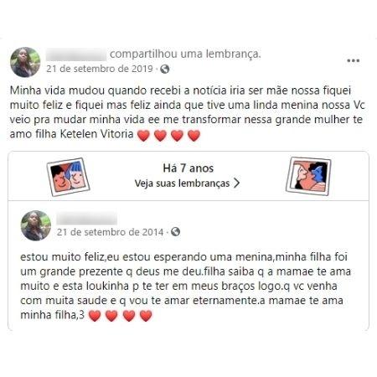Click the last red heart in 2014 post
The height and width of the screenshot is (377, 377).
[146, 316]
